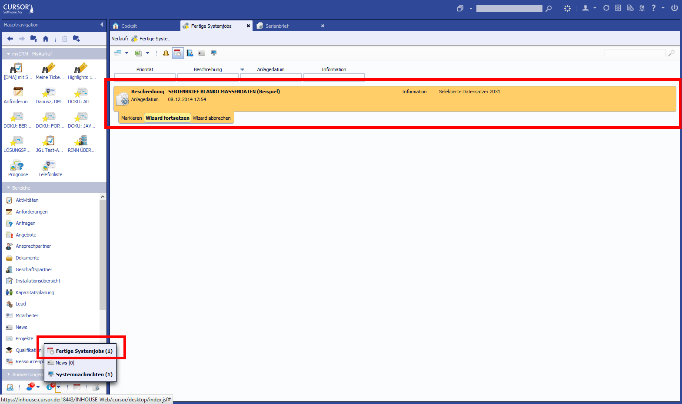Switch to the Cockpit tab
Image resolution: width=682 pixels, height=404 pixels.
tap(129, 26)
